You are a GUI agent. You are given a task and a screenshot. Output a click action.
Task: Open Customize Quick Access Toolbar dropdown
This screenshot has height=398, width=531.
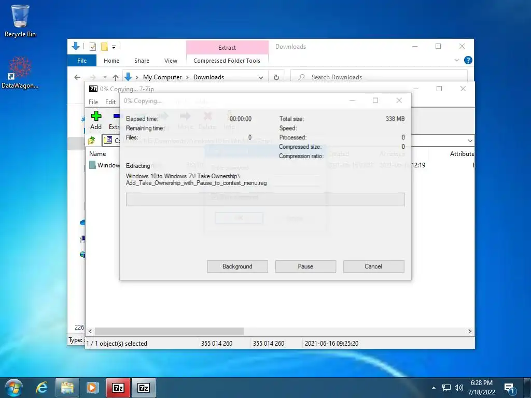pyautogui.click(x=114, y=47)
